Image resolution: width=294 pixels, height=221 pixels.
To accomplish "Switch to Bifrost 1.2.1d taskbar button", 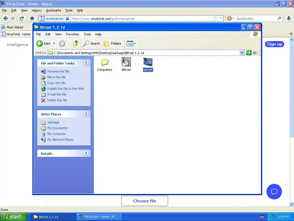I will (x=53, y=217).
